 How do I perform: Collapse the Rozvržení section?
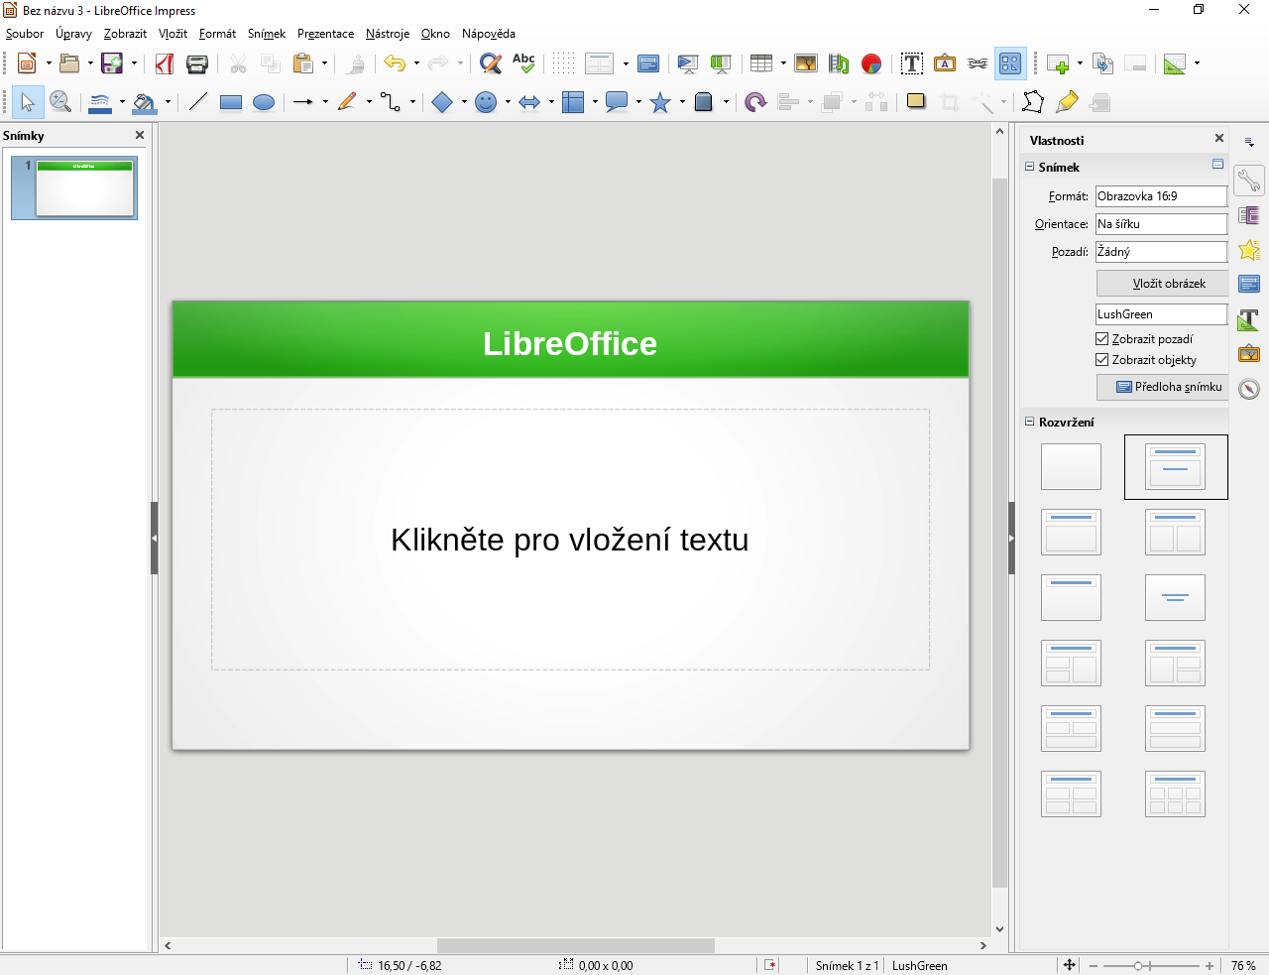coord(1030,422)
